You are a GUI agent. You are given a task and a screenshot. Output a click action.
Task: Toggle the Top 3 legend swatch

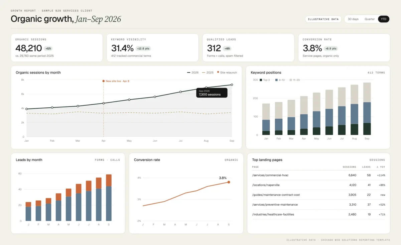coord(265,80)
